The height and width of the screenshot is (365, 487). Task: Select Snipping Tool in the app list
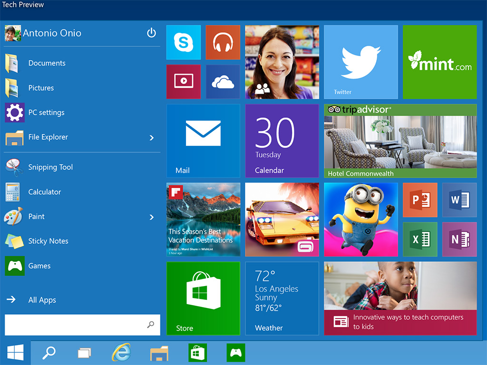click(x=50, y=167)
